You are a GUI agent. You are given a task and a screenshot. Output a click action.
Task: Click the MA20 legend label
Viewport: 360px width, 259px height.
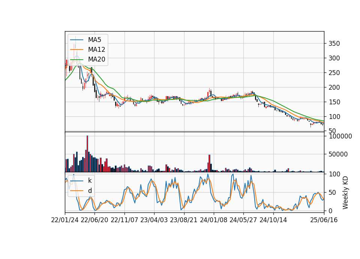coord(96,59)
